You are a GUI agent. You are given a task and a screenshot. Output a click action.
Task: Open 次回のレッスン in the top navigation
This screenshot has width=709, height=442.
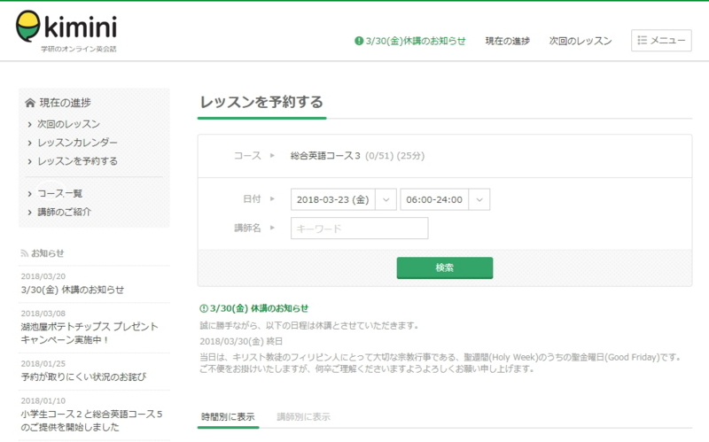[x=580, y=41]
